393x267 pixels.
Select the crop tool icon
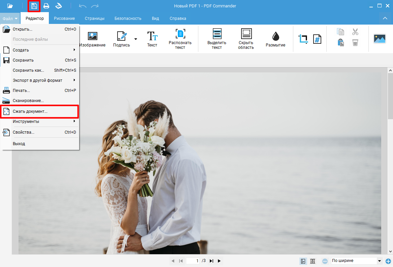(x=303, y=39)
